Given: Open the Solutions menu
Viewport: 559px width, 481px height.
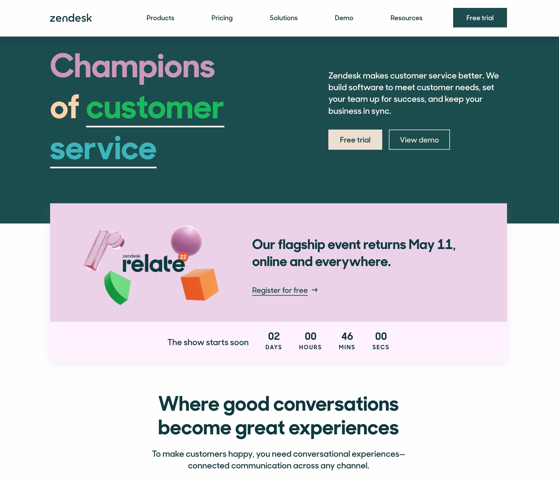Looking at the screenshot, I should pyautogui.click(x=283, y=18).
